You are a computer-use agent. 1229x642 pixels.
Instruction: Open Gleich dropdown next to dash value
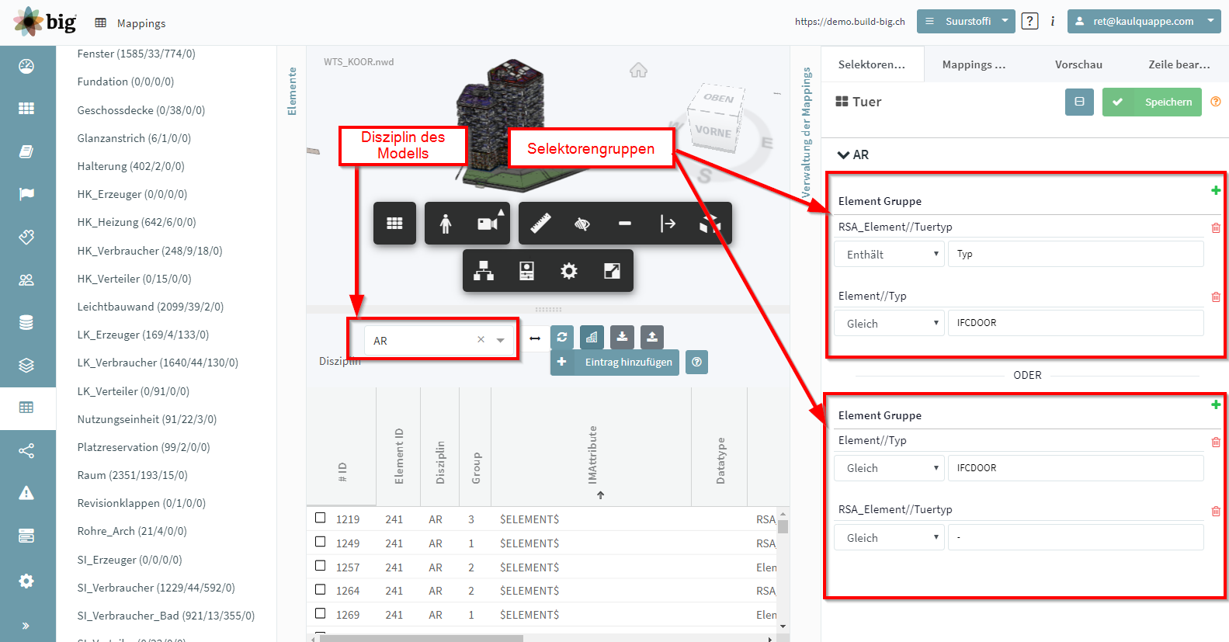[890, 537]
